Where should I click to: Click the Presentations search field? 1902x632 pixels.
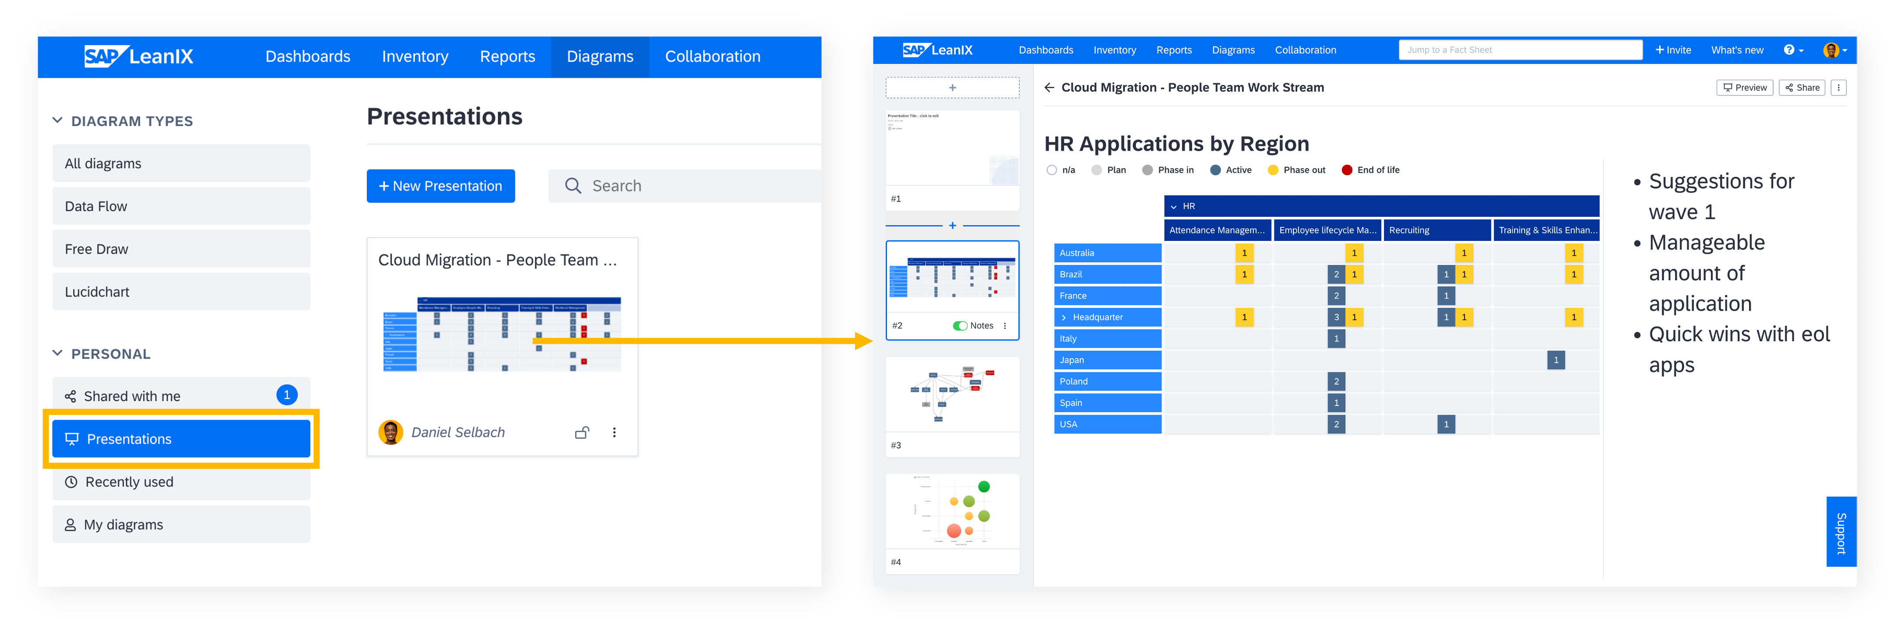point(685,186)
